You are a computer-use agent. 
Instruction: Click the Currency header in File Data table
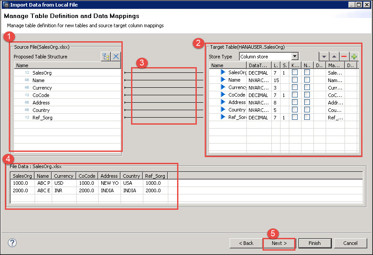tap(64, 176)
